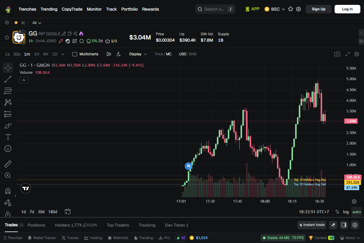Open the Display dropdown

point(138,54)
